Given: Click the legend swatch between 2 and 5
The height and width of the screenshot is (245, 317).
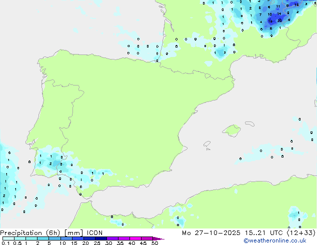Looking at the screenshot, I should tap(43, 238).
